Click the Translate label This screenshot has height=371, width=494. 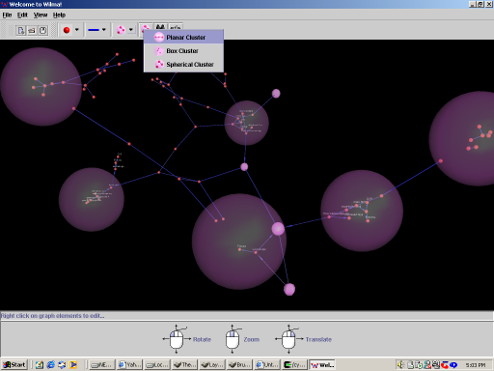click(318, 339)
